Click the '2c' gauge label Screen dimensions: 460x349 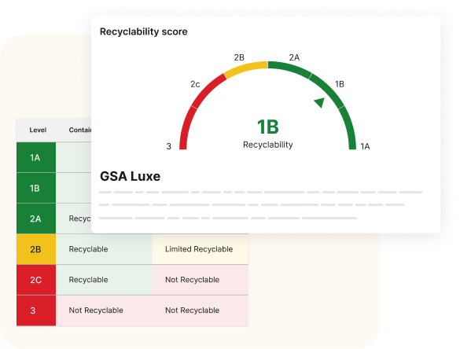pyautogui.click(x=195, y=84)
